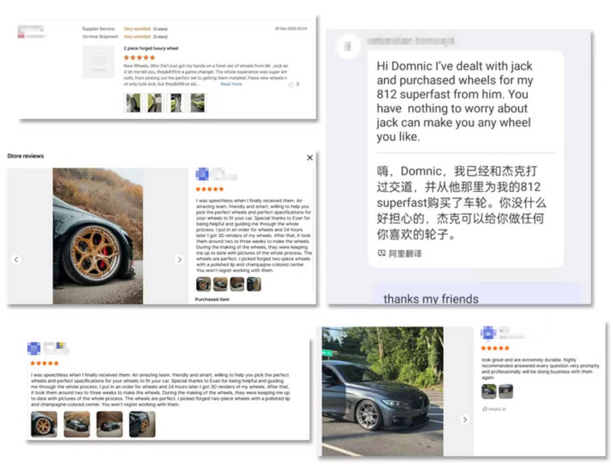The width and height of the screenshot is (613, 467).
Task: Mark the gray BMW review as helpful
Action: pyautogui.click(x=494, y=409)
